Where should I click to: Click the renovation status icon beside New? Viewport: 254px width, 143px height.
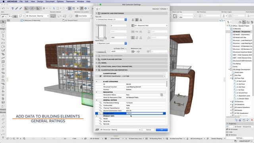point(162,95)
